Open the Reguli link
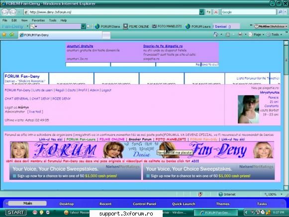Screen dimensions: 289x217 60,90
